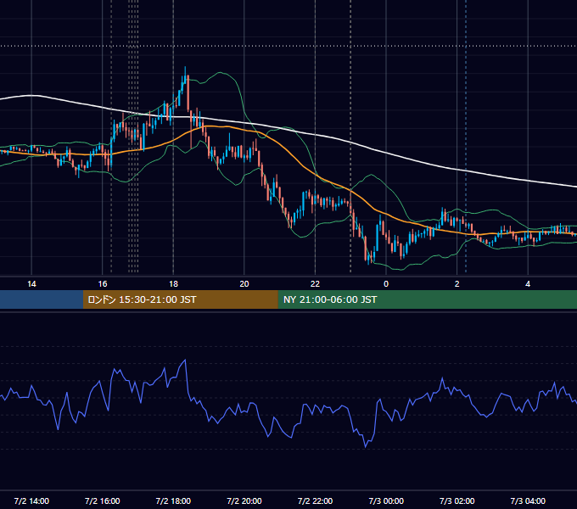This screenshot has height=509, width=577.
Task: Click the 7/3 00:00 time label
Action: point(386,501)
